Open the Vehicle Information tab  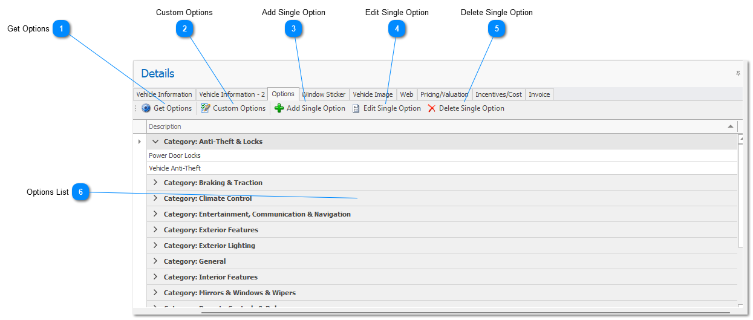[x=164, y=94]
